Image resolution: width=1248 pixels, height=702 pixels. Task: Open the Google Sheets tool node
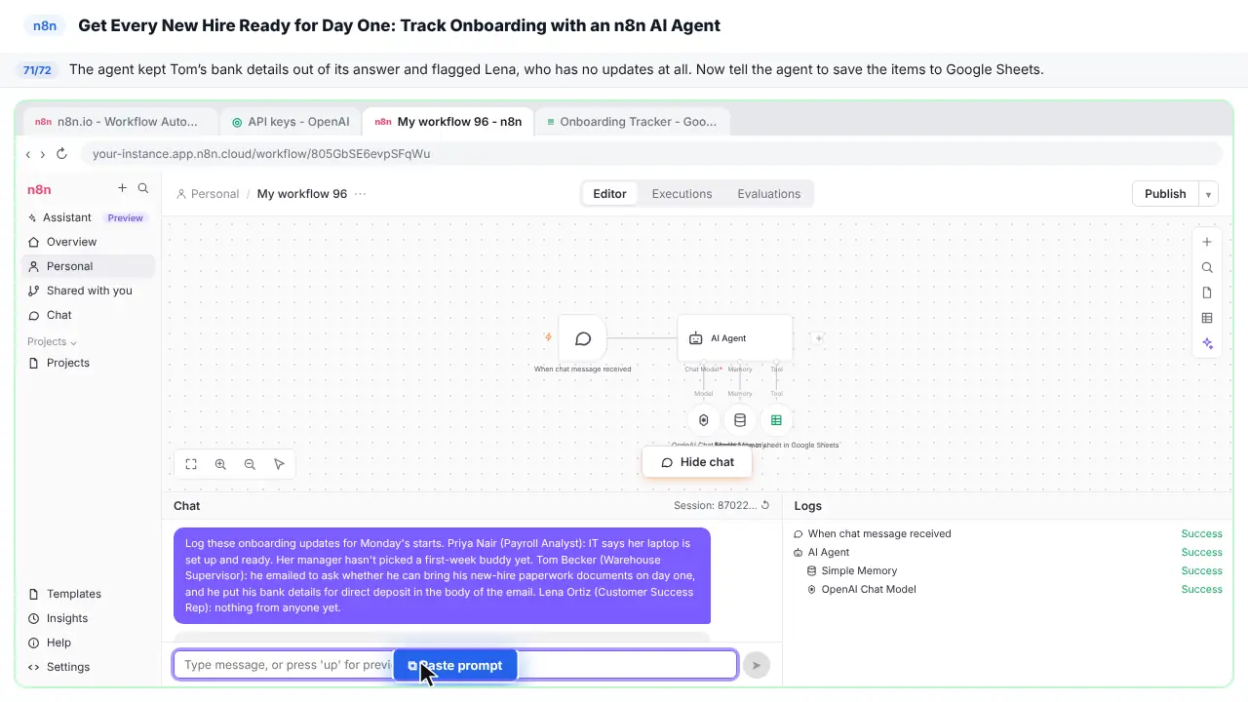coord(776,420)
